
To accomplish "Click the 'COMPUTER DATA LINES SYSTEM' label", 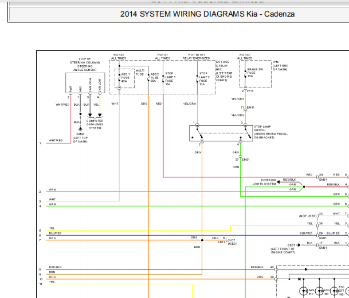I will 95,125.
